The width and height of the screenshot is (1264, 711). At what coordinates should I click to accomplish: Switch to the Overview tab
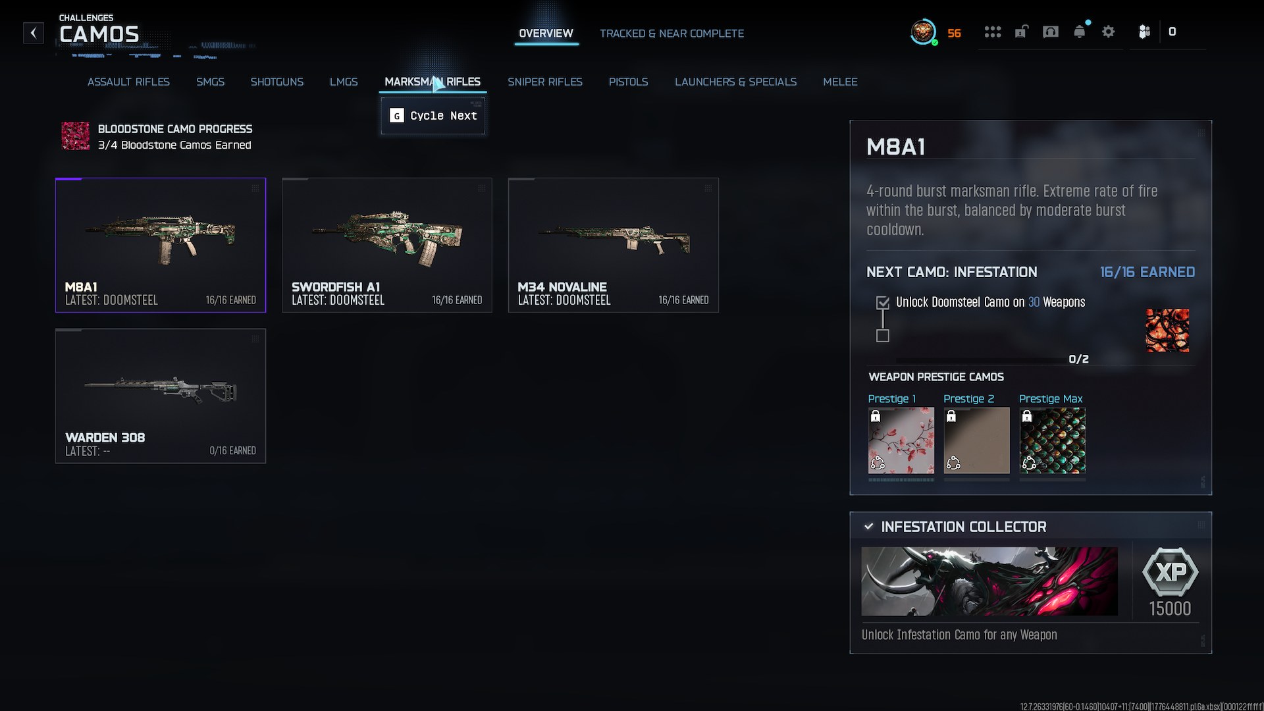pyautogui.click(x=546, y=34)
